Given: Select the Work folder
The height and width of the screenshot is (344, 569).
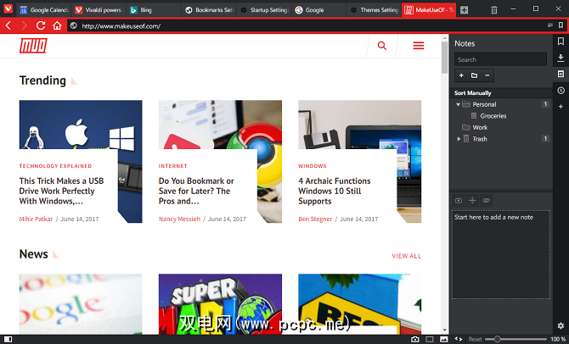Looking at the screenshot, I should point(480,127).
